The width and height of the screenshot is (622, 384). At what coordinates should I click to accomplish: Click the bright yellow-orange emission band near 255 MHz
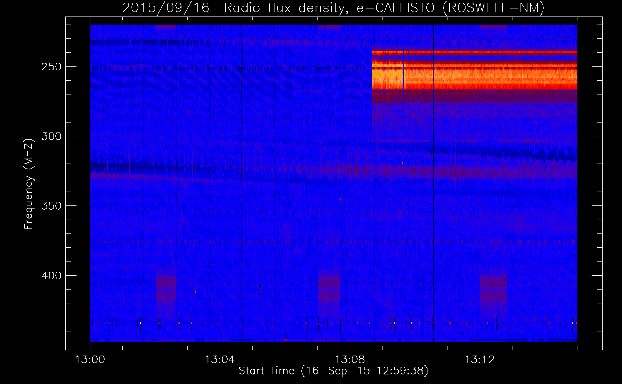[x=474, y=76]
